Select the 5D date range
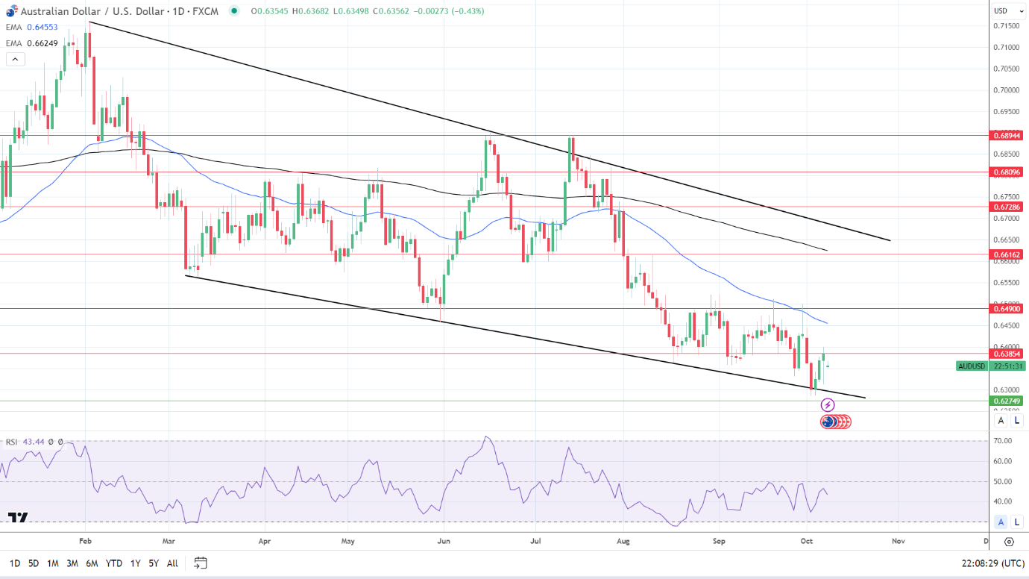This screenshot has width=1029, height=579. coord(34,563)
